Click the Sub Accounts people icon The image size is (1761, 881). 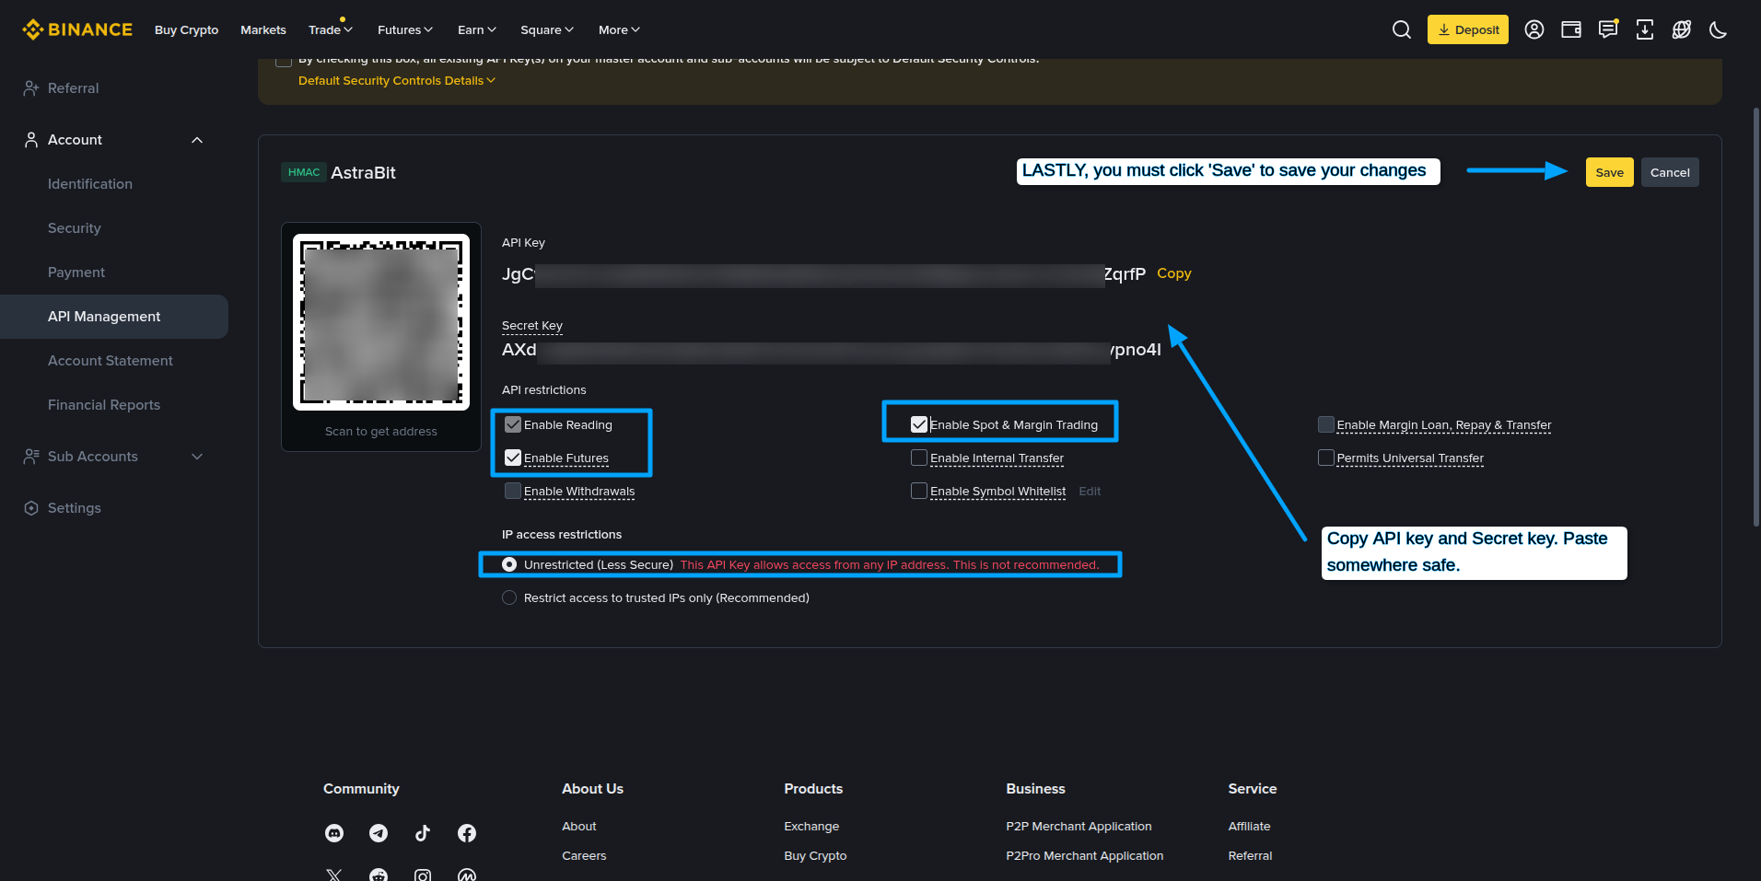point(31,457)
